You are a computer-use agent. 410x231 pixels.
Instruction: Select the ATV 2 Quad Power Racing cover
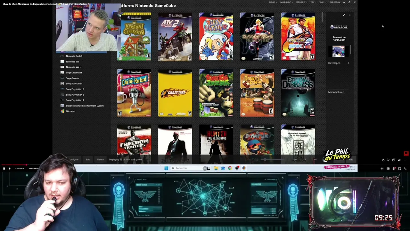pos(175,37)
